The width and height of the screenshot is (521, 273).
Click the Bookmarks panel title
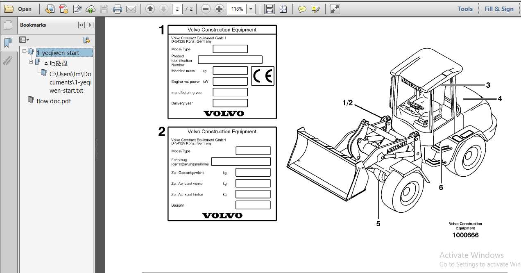33,25
